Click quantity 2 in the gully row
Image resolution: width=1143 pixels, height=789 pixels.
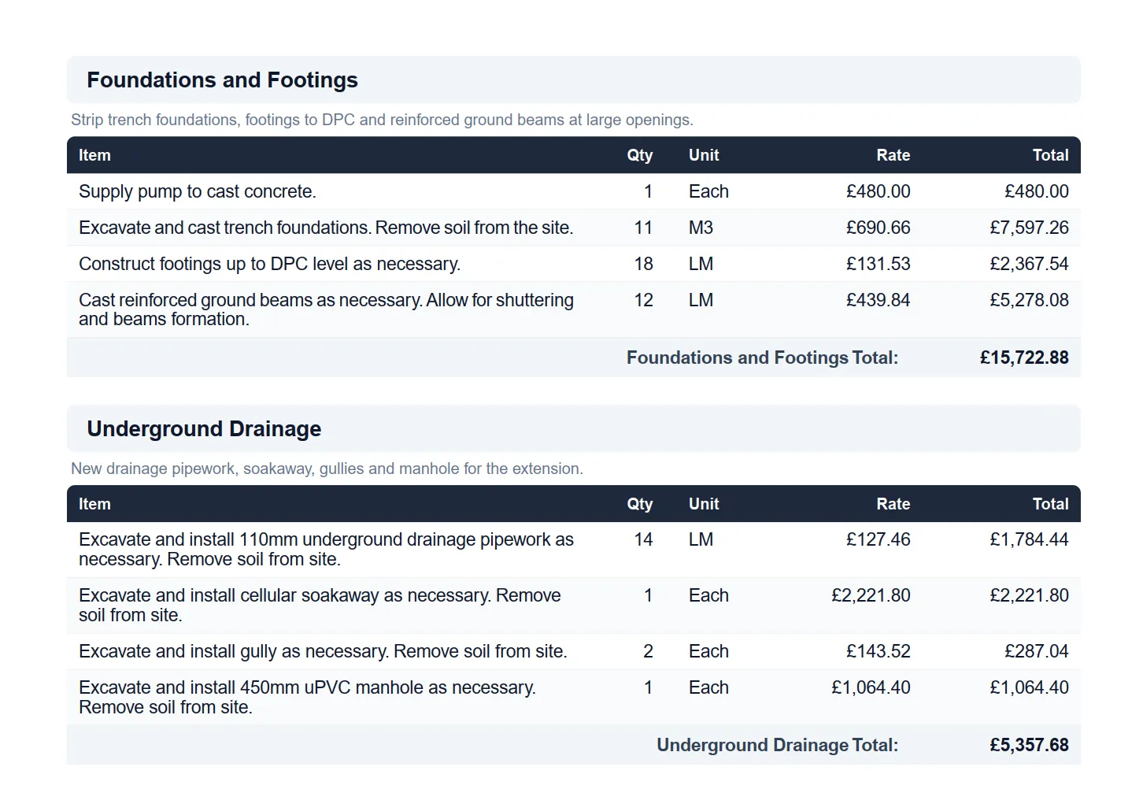pos(648,651)
